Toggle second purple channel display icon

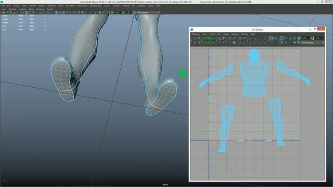pos(294,38)
